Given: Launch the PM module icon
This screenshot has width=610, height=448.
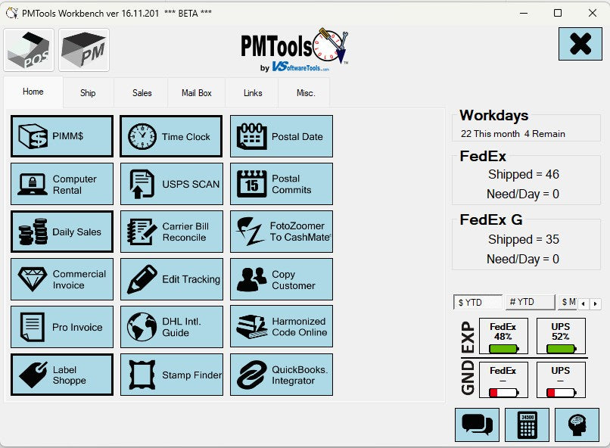Looking at the screenshot, I should click(84, 50).
